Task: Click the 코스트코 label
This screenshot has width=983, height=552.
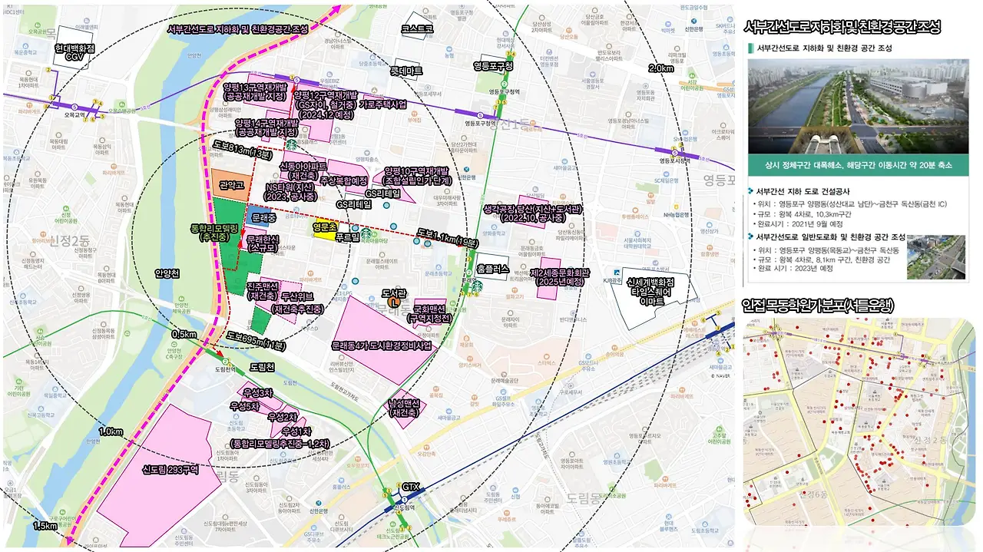Action: pos(417,29)
